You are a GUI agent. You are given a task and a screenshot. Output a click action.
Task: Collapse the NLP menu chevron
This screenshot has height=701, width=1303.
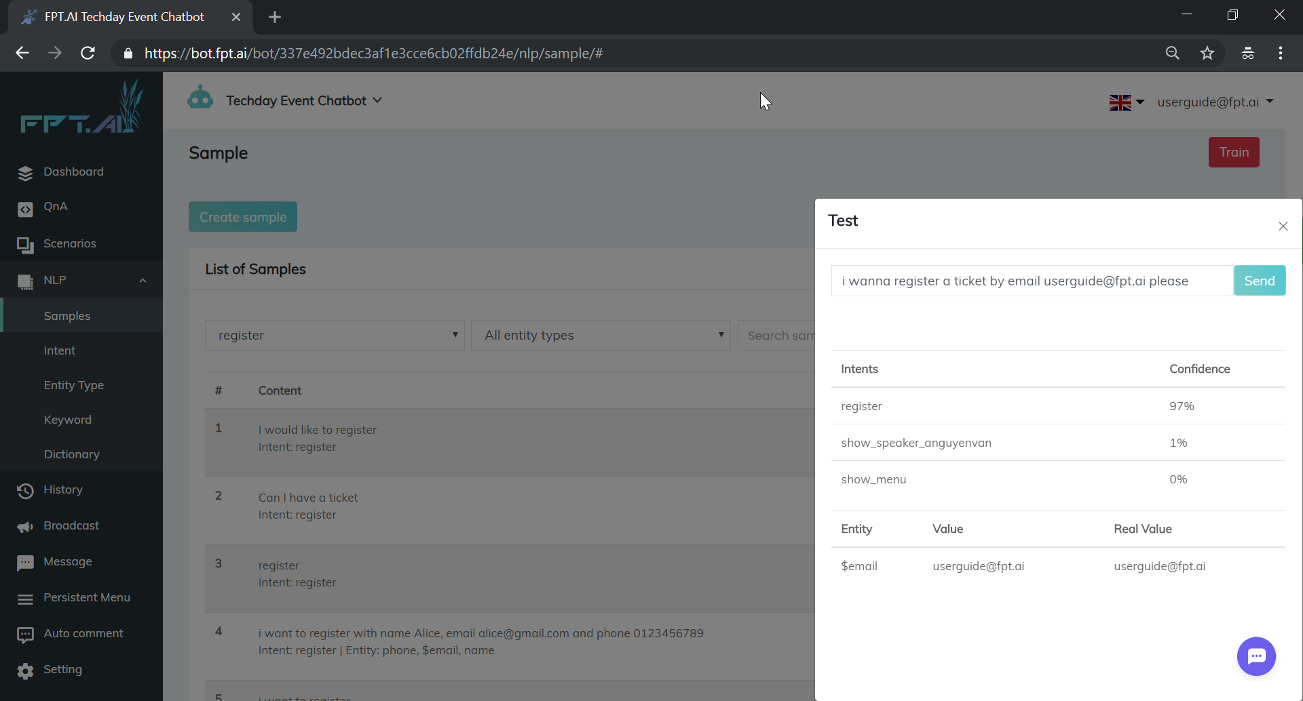coord(143,281)
